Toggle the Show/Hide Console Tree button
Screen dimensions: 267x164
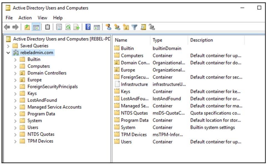point(36,27)
